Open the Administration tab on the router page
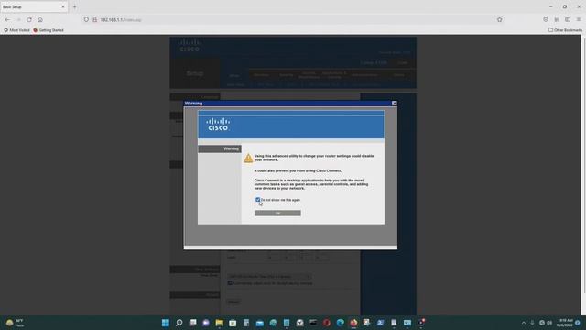Viewport: 586px width, 330px height. point(364,75)
